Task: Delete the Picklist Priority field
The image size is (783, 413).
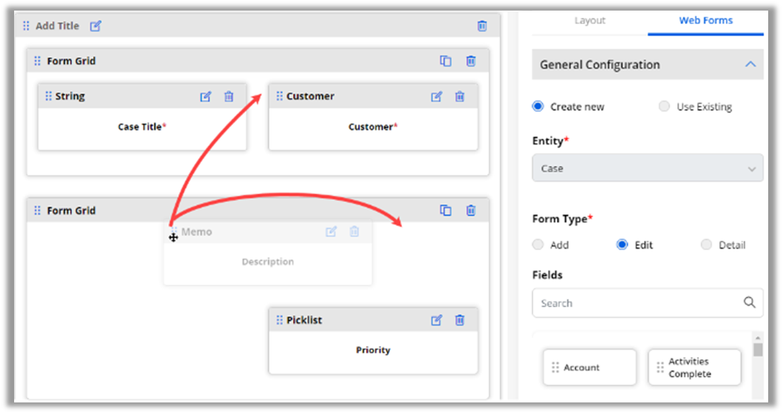Action: [x=460, y=320]
